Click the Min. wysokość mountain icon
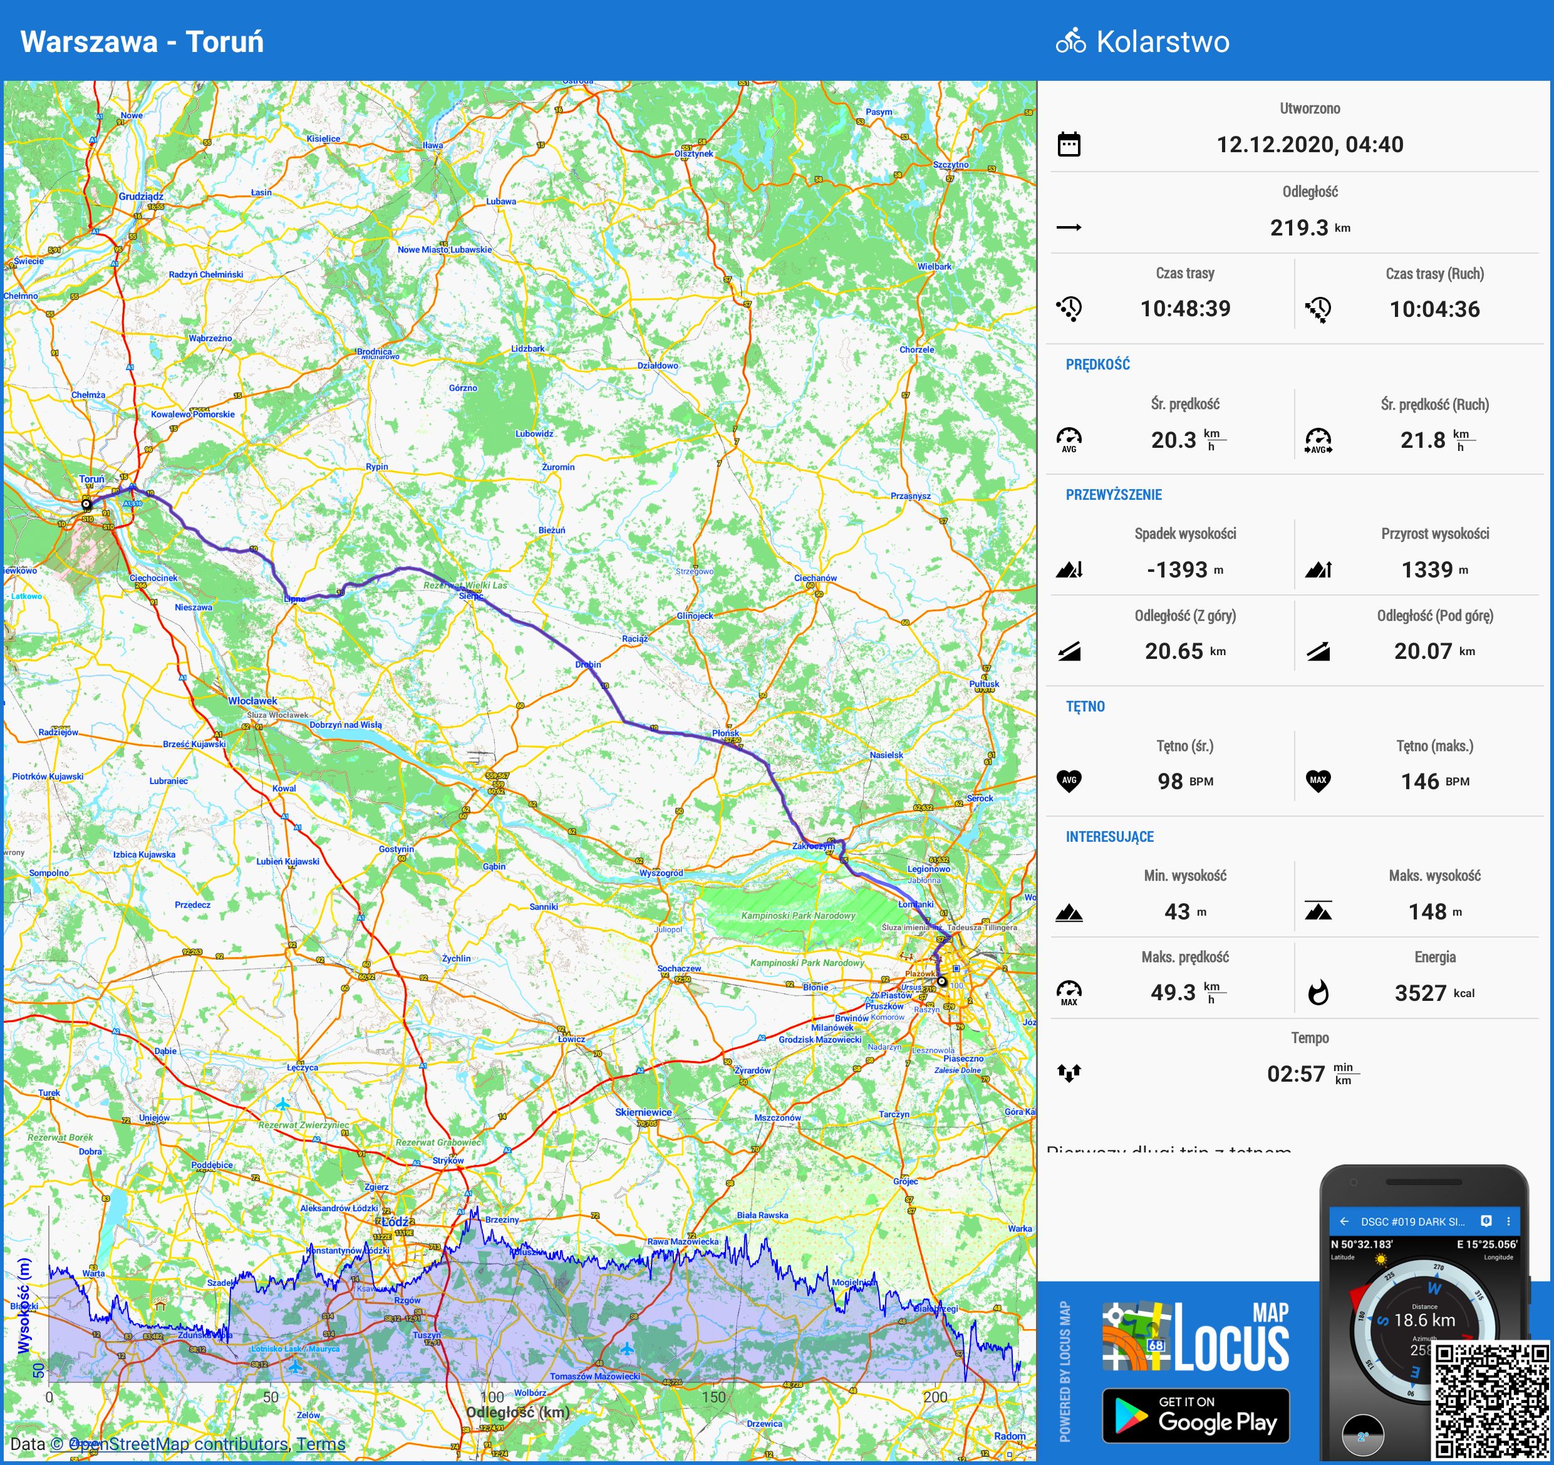The image size is (1554, 1465). click(x=1069, y=913)
